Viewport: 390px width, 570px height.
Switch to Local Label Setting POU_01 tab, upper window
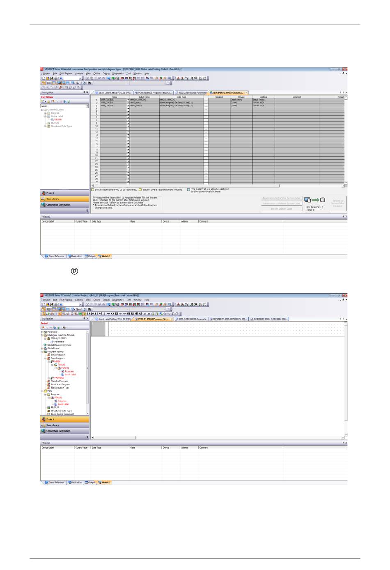113,93
